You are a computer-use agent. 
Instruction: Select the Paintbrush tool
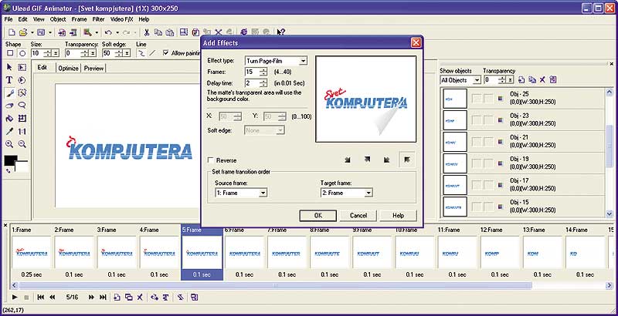click(x=9, y=93)
